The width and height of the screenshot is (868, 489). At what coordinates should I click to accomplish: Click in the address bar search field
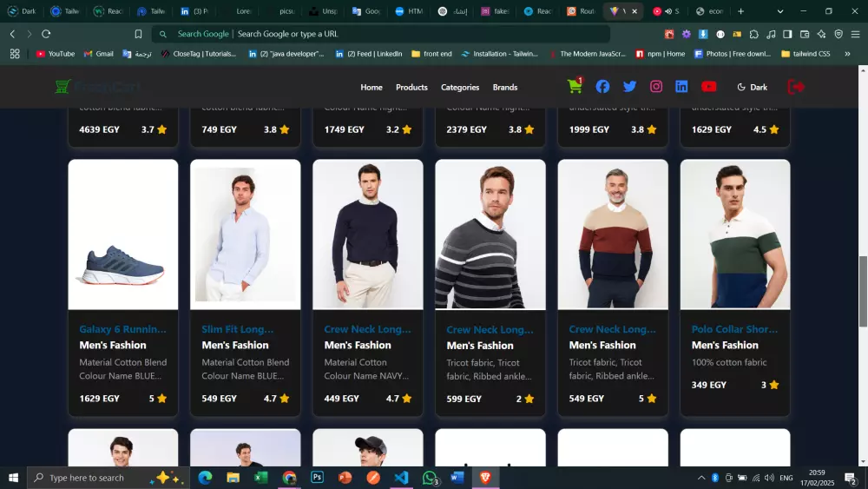tap(381, 34)
